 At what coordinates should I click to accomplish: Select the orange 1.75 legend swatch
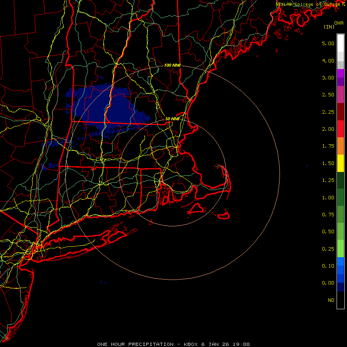[340, 146]
